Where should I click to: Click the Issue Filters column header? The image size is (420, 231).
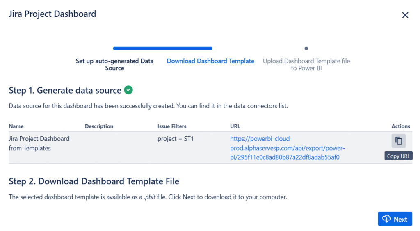tap(172, 126)
